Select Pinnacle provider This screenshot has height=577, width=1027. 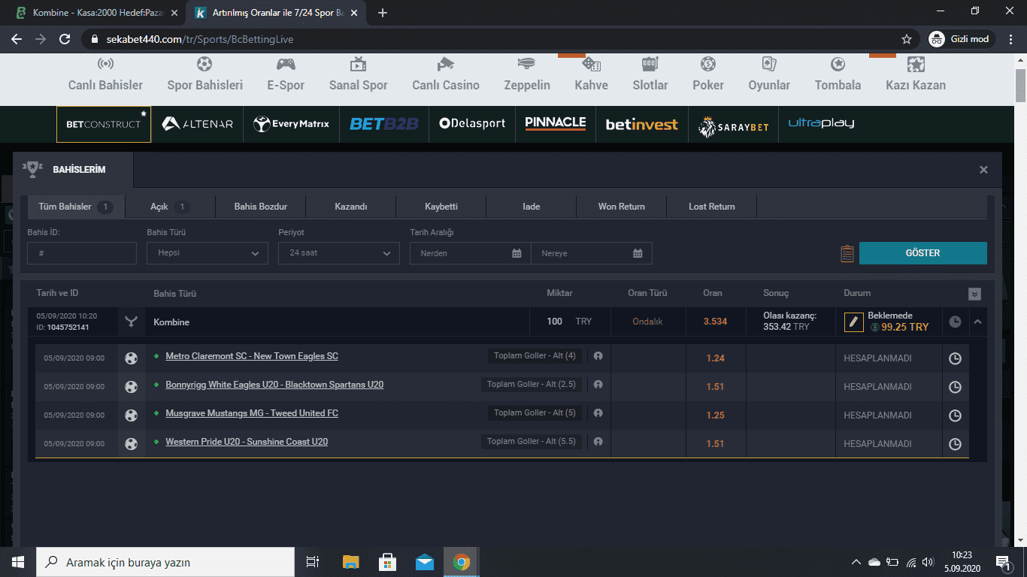[x=556, y=124]
